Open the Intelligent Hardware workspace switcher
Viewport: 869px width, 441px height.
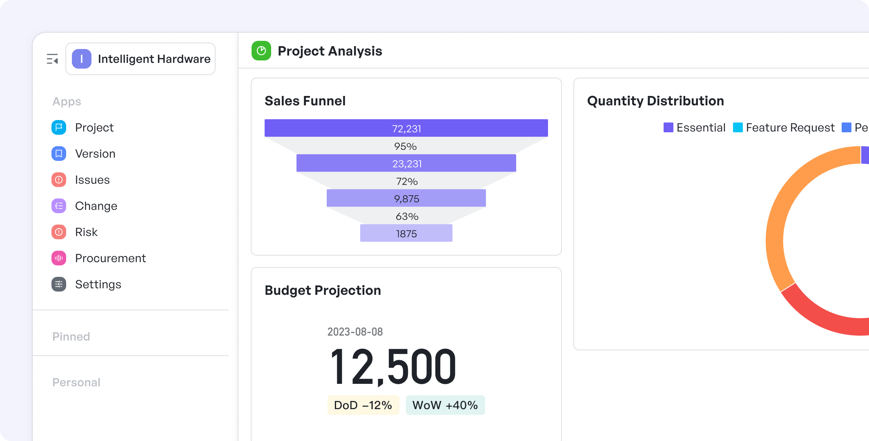coord(140,59)
